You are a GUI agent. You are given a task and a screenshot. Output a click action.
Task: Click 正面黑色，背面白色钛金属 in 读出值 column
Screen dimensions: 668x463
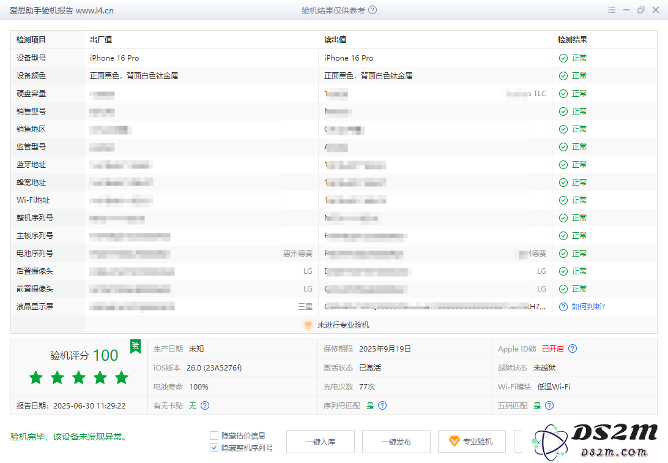pyautogui.click(x=368, y=76)
